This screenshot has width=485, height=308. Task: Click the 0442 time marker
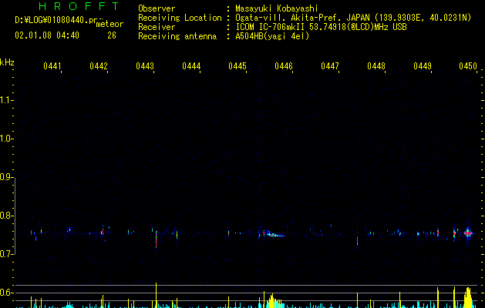99,66
